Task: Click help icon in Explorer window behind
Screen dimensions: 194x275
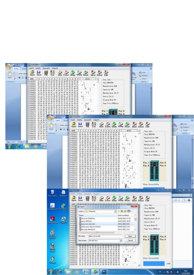Action: (189, 200)
